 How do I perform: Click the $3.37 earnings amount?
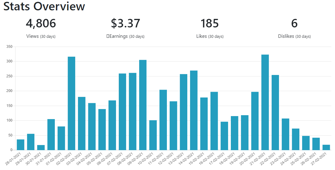pyautogui.click(x=125, y=23)
